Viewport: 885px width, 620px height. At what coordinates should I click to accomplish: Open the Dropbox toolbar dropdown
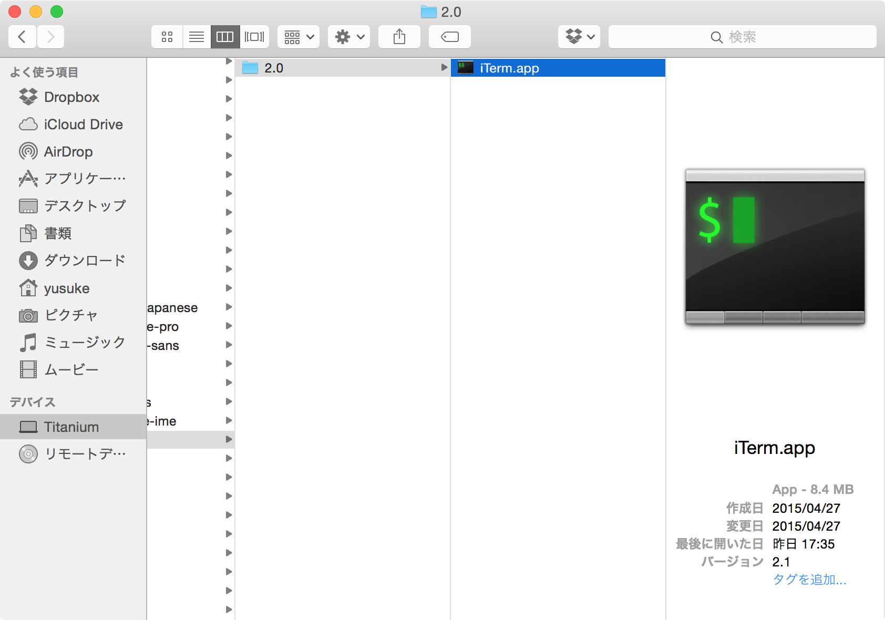click(x=579, y=37)
